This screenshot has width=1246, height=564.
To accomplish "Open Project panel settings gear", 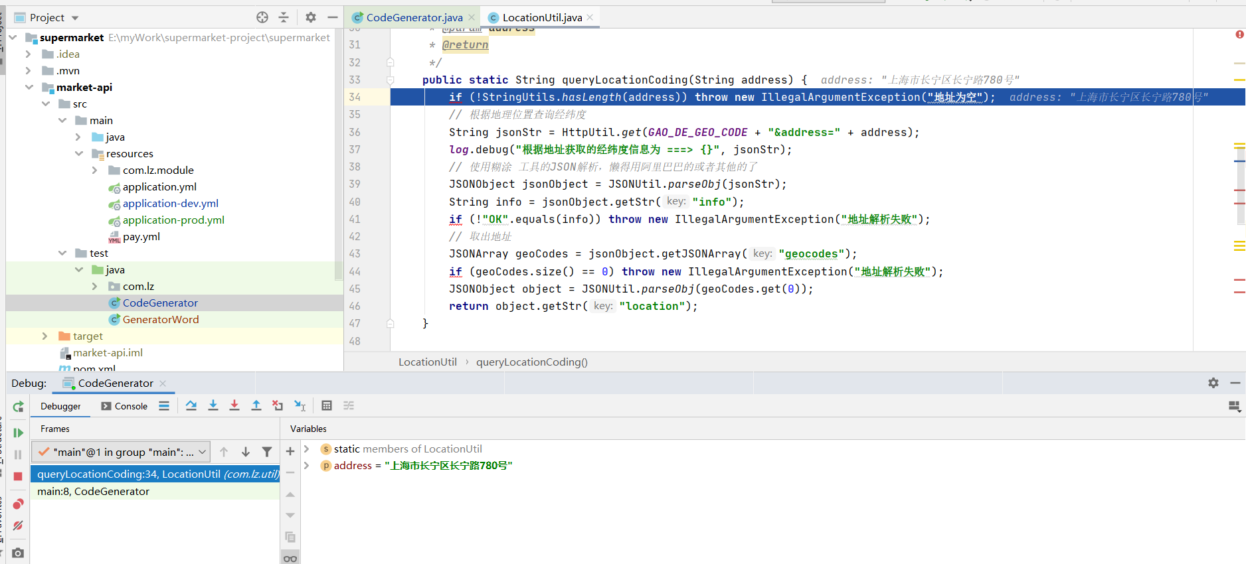I will [x=311, y=17].
